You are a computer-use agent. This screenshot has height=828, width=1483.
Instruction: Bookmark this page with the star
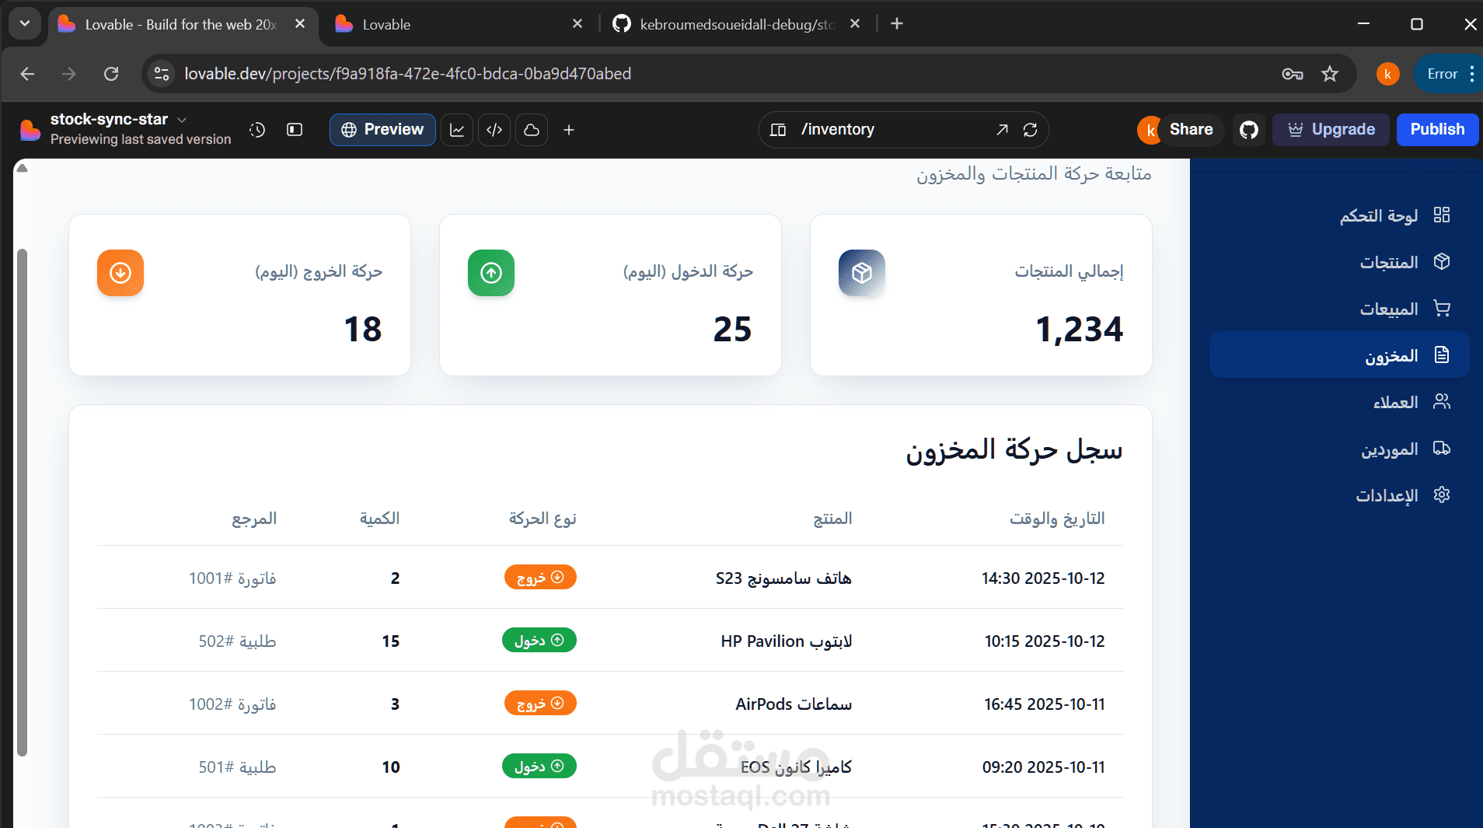(1330, 74)
